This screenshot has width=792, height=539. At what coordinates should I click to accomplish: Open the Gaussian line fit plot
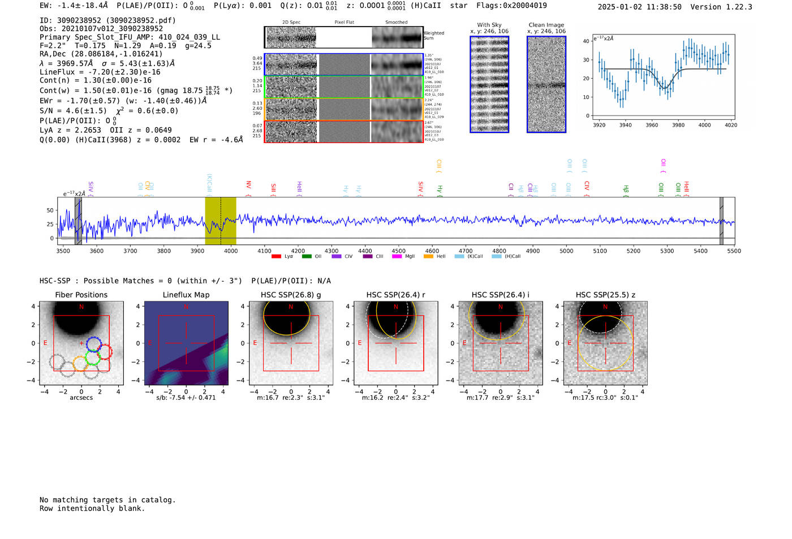664,76
